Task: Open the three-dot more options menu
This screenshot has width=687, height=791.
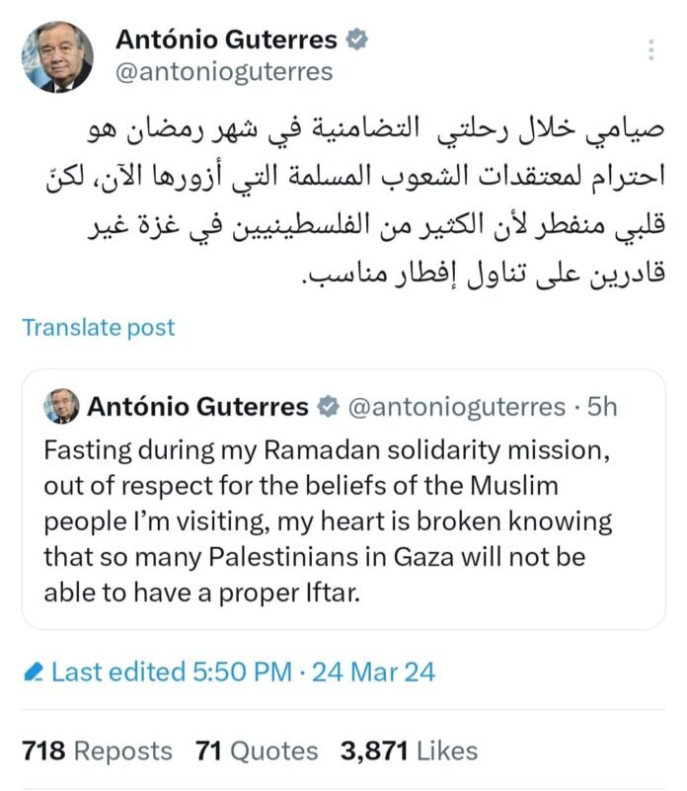Action: tap(650, 50)
